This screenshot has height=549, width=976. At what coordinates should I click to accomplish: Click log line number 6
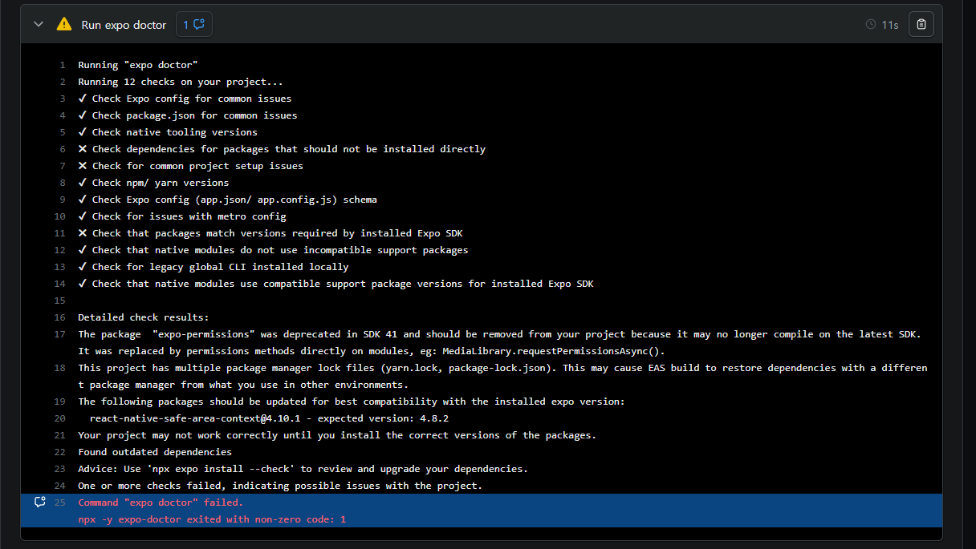tap(62, 149)
